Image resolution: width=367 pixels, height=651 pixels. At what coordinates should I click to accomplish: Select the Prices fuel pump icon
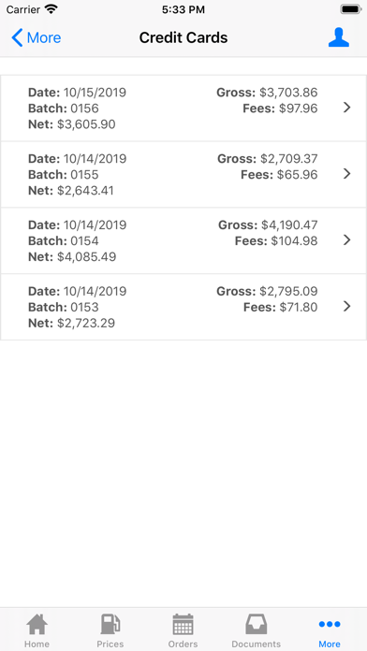point(110,624)
